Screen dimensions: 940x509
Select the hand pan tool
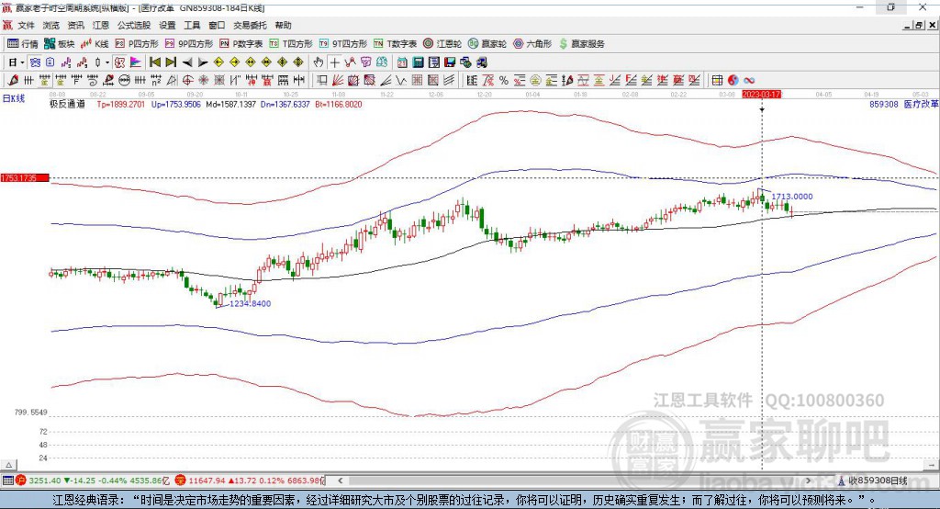pyautogui.click(x=319, y=62)
